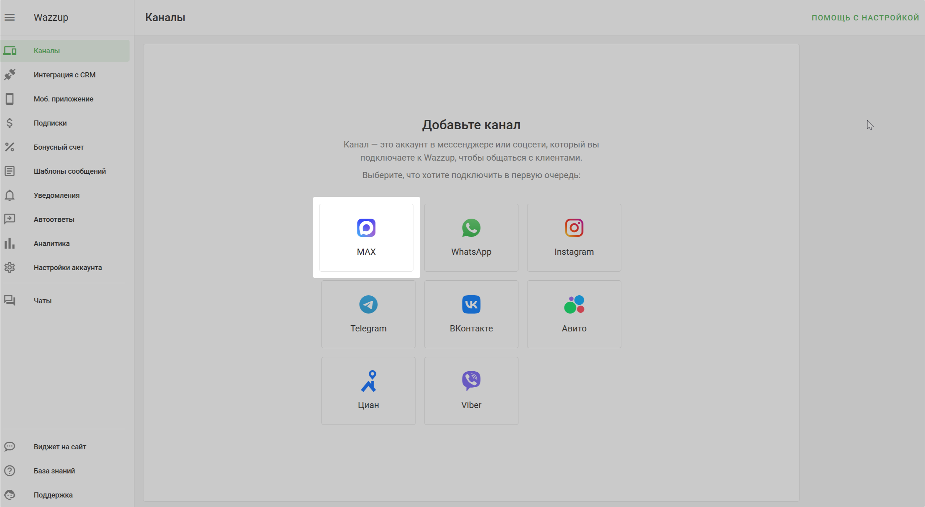The image size is (925, 507).
Task: Select Бонусный счет in sidebar
Action: click(65, 147)
